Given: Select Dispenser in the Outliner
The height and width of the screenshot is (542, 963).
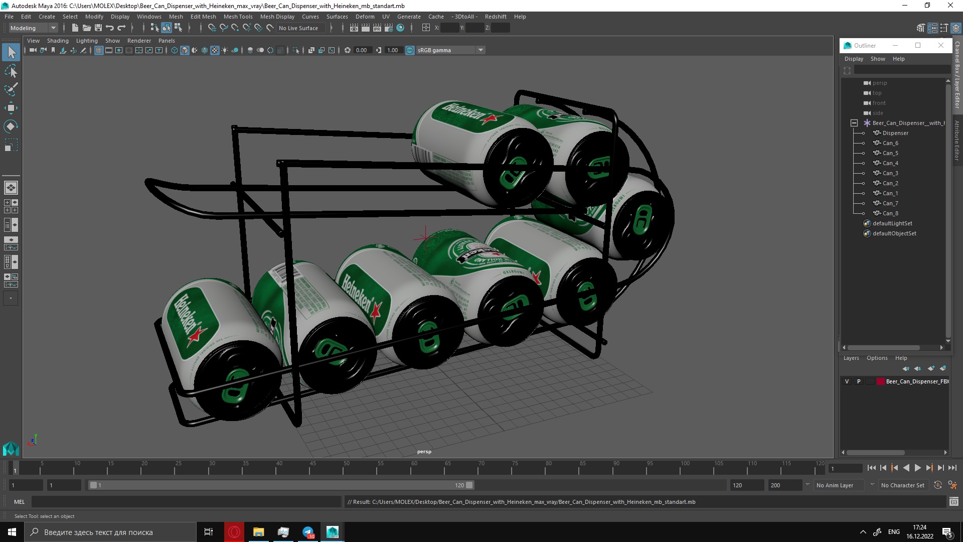Looking at the screenshot, I should click(895, 133).
